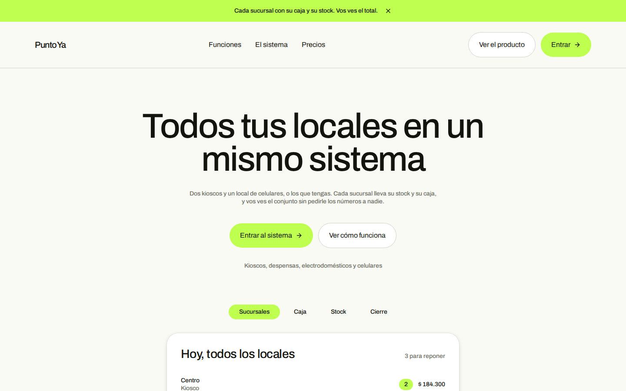Click the Entrar button in the header
The image size is (626, 391).
[566, 45]
